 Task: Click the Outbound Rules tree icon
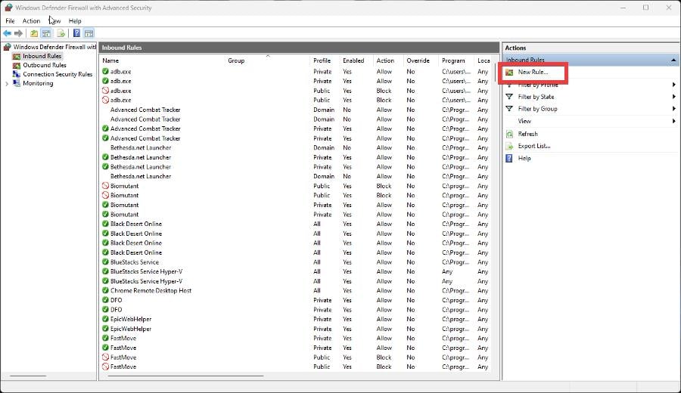17,66
